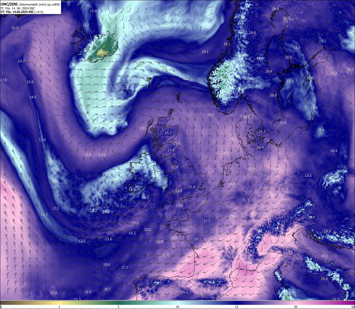Click the 21.6 value label
Screen dimensions: 355x309
pos(283,122)
